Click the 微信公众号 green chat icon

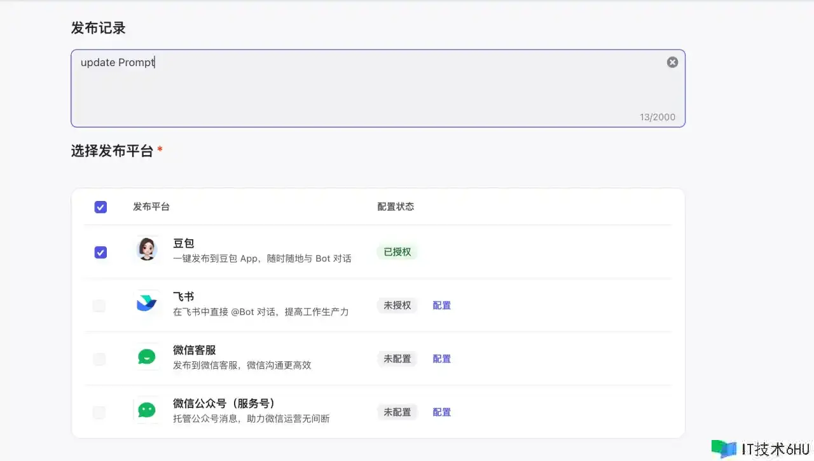coord(147,410)
